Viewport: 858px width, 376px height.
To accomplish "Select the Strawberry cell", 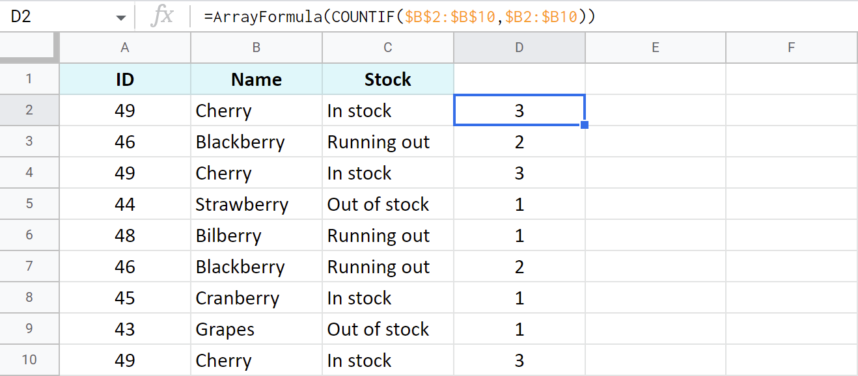I will tap(256, 204).
